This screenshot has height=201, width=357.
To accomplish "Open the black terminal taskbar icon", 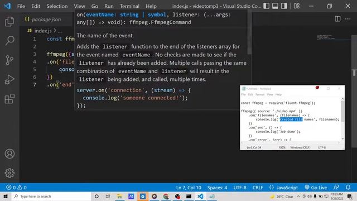I will (189, 196).
